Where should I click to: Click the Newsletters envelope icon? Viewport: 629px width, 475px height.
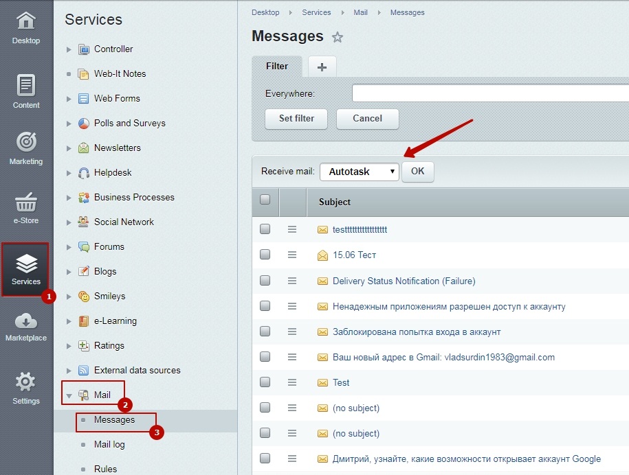tap(83, 148)
